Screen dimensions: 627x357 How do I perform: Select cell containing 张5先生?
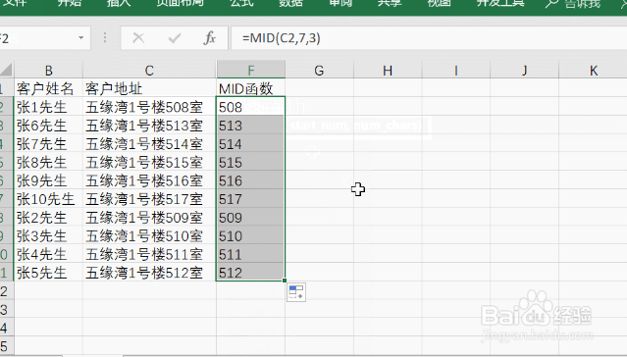click(x=48, y=273)
